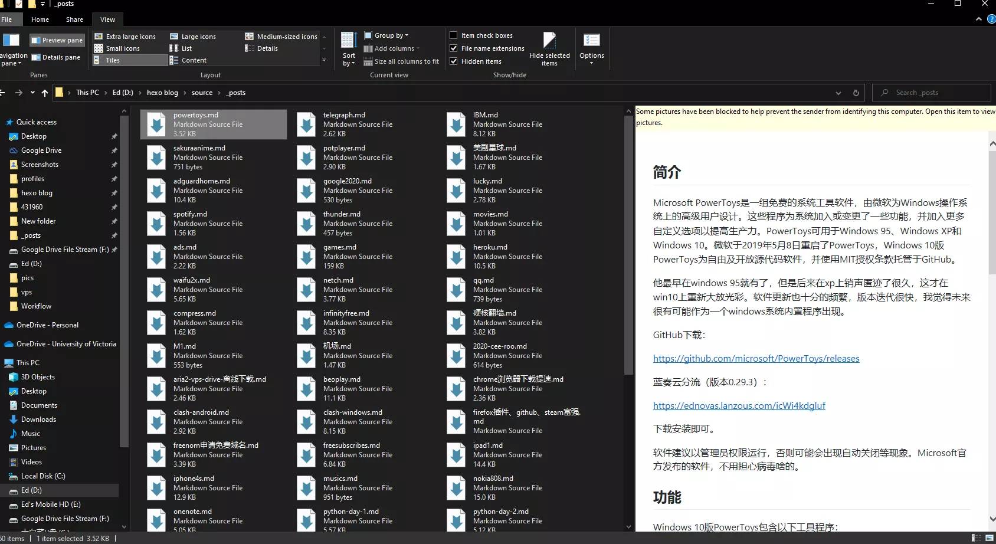The image size is (996, 544).
Task: Select the View ribbon tab
Action: (x=107, y=19)
